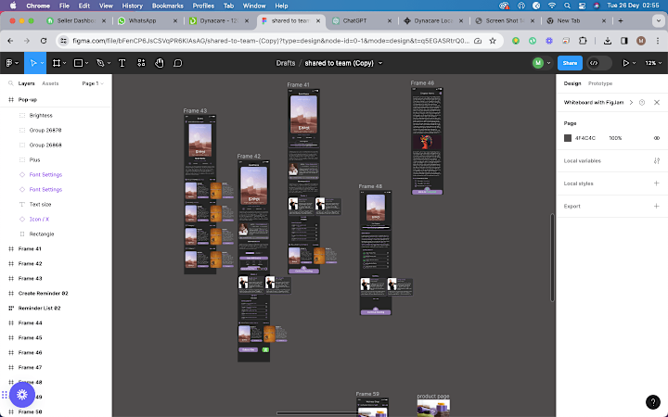Close the Whiteboard with FigJam banner
The image size is (668, 417).
coord(657,102)
